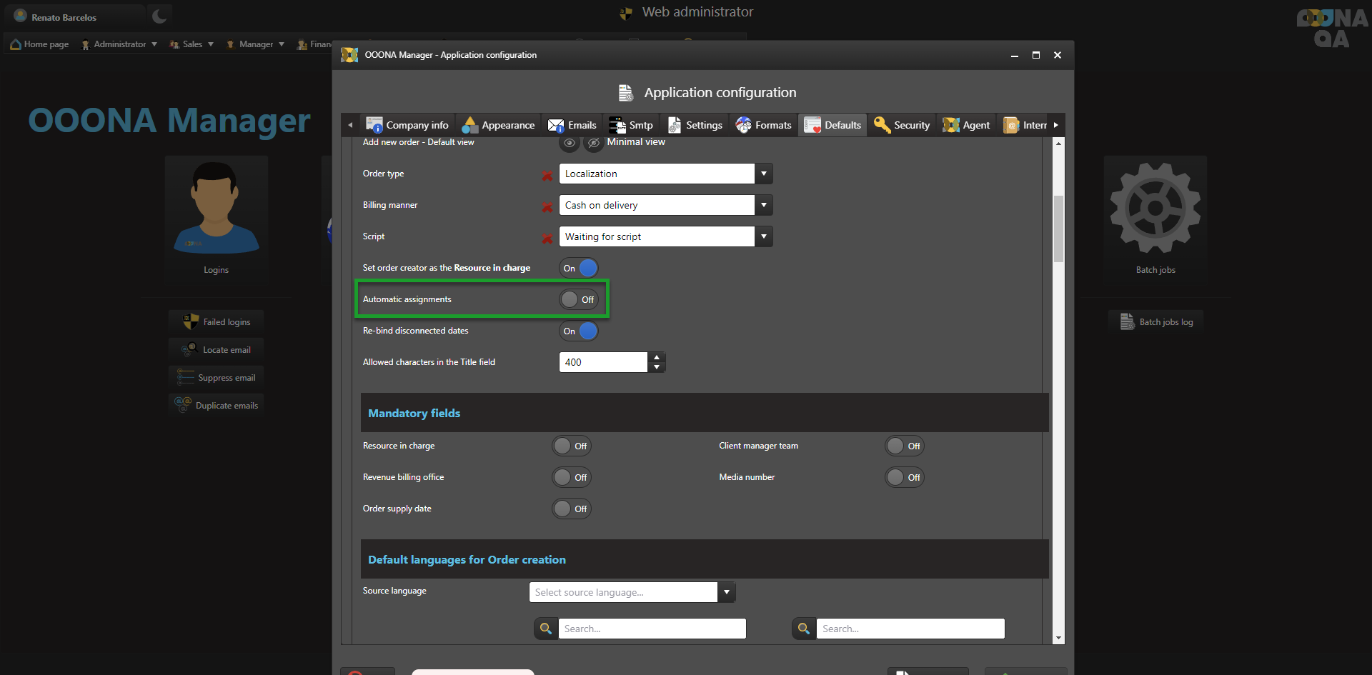Toggle dark mode moon icon
Image resolution: width=1372 pixels, height=675 pixels.
coord(159,16)
